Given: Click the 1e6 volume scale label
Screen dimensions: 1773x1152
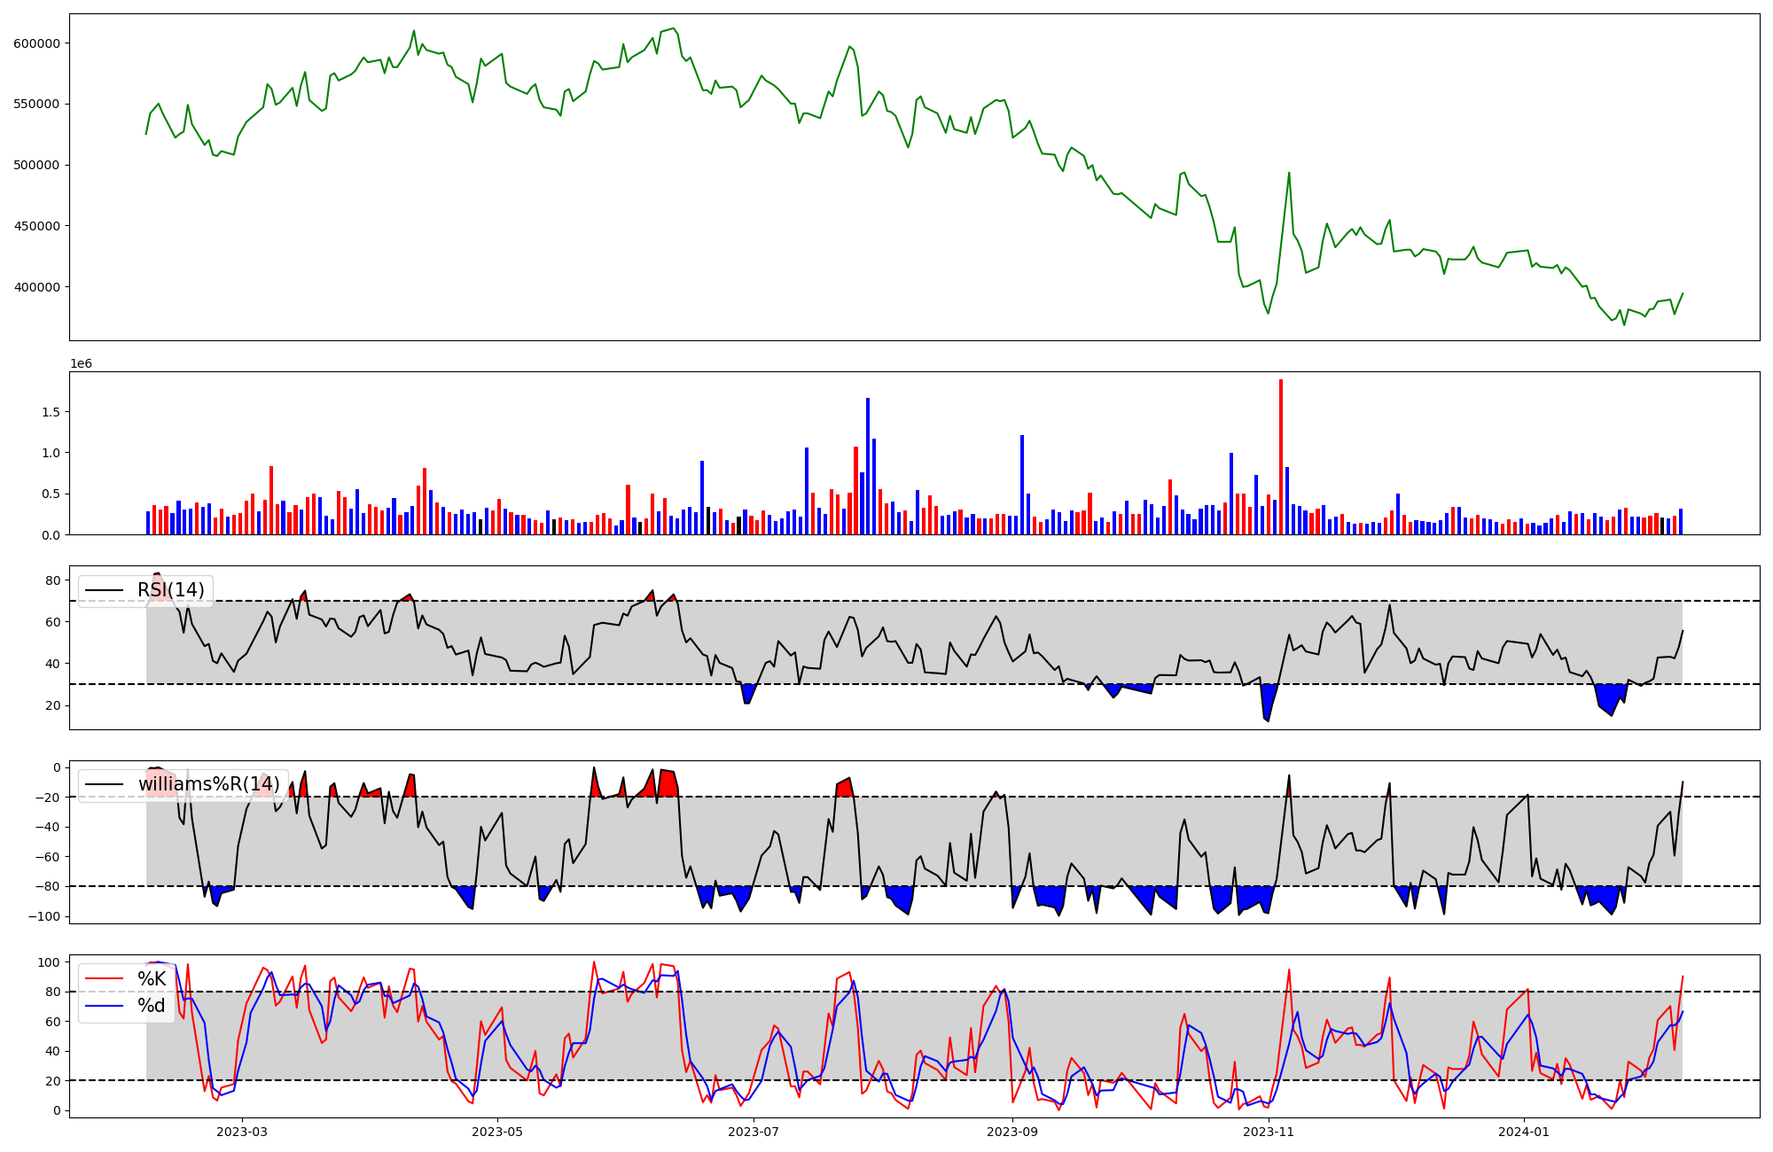Looking at the screenshot, I should 81,364.
